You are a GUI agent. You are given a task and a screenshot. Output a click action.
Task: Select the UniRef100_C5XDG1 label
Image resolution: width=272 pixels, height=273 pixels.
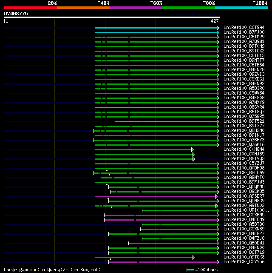tap(244, 79)
